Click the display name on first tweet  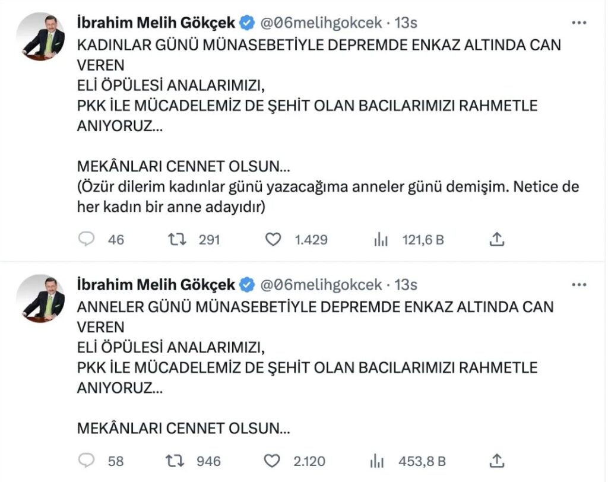pos(157,23)
